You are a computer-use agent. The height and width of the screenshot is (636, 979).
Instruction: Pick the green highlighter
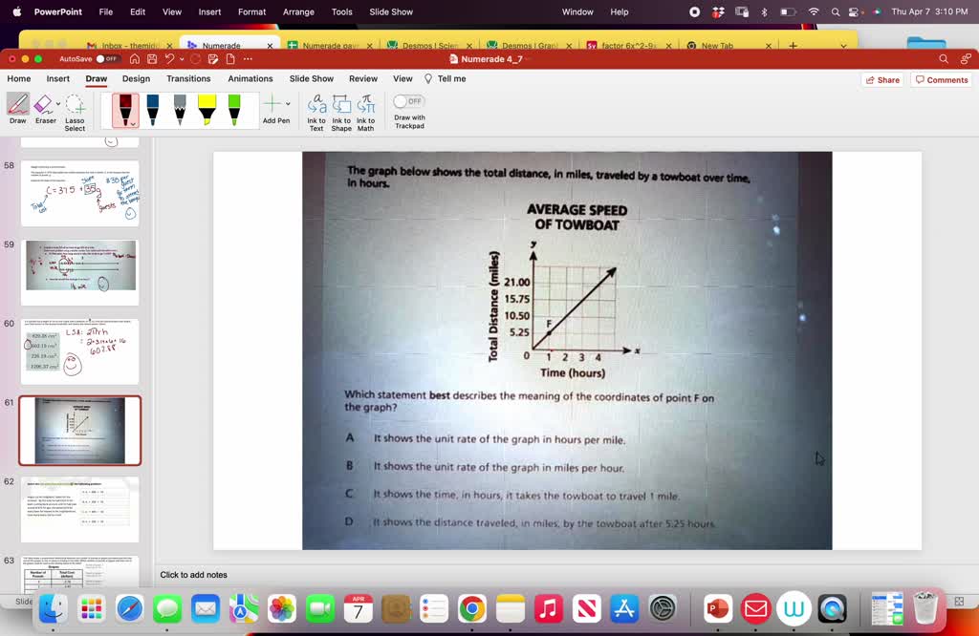click(x=234, y=109)
